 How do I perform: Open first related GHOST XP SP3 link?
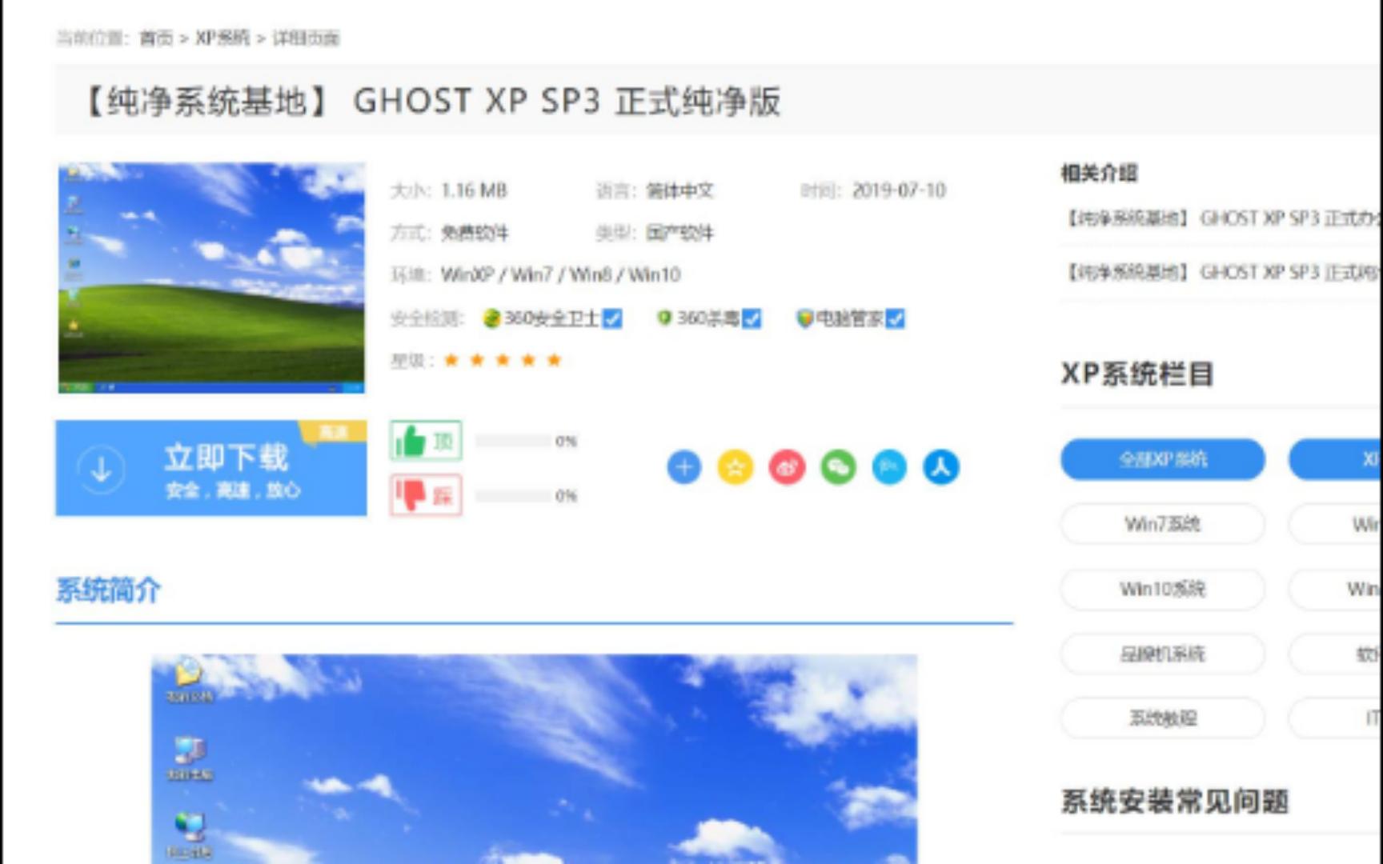click(1222, 218)
